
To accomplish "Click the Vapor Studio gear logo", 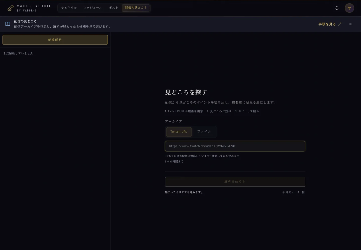I will 11,8.
